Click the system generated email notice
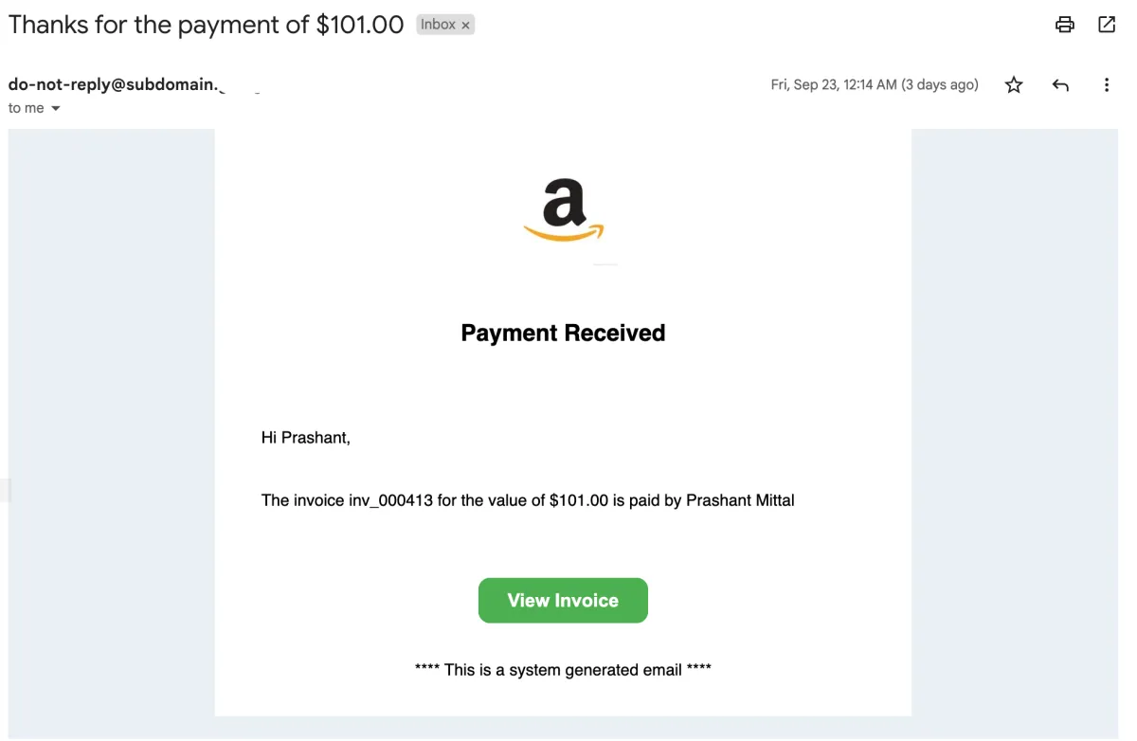 [x=563, y=670]
